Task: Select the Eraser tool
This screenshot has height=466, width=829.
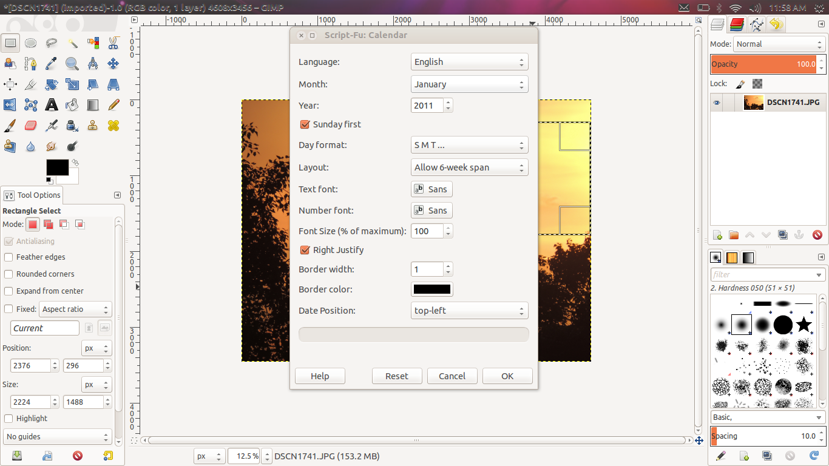Action: tap(31, 126)
